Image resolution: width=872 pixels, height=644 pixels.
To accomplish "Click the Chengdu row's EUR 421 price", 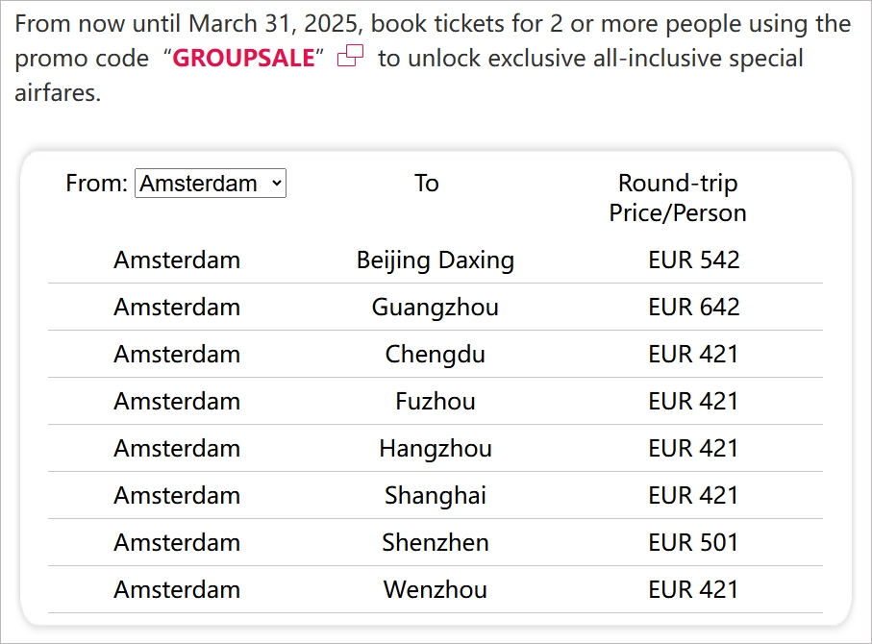I will tap(694, 354).
